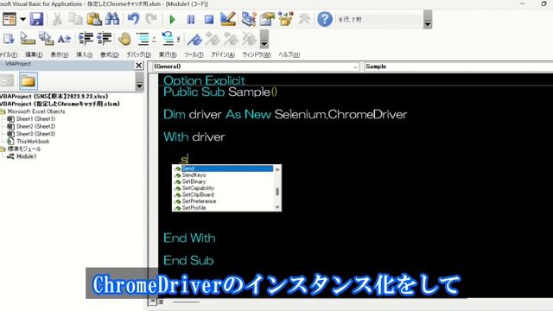The image size is (553, 311).
Task: Open the Format menu (書式)
Action: tap(110, 54)
